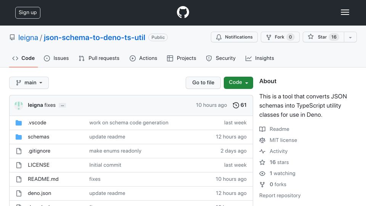Click the About heading
This screenshot has width=366, height=206.
pyautogui.click(x=268, y=81)
